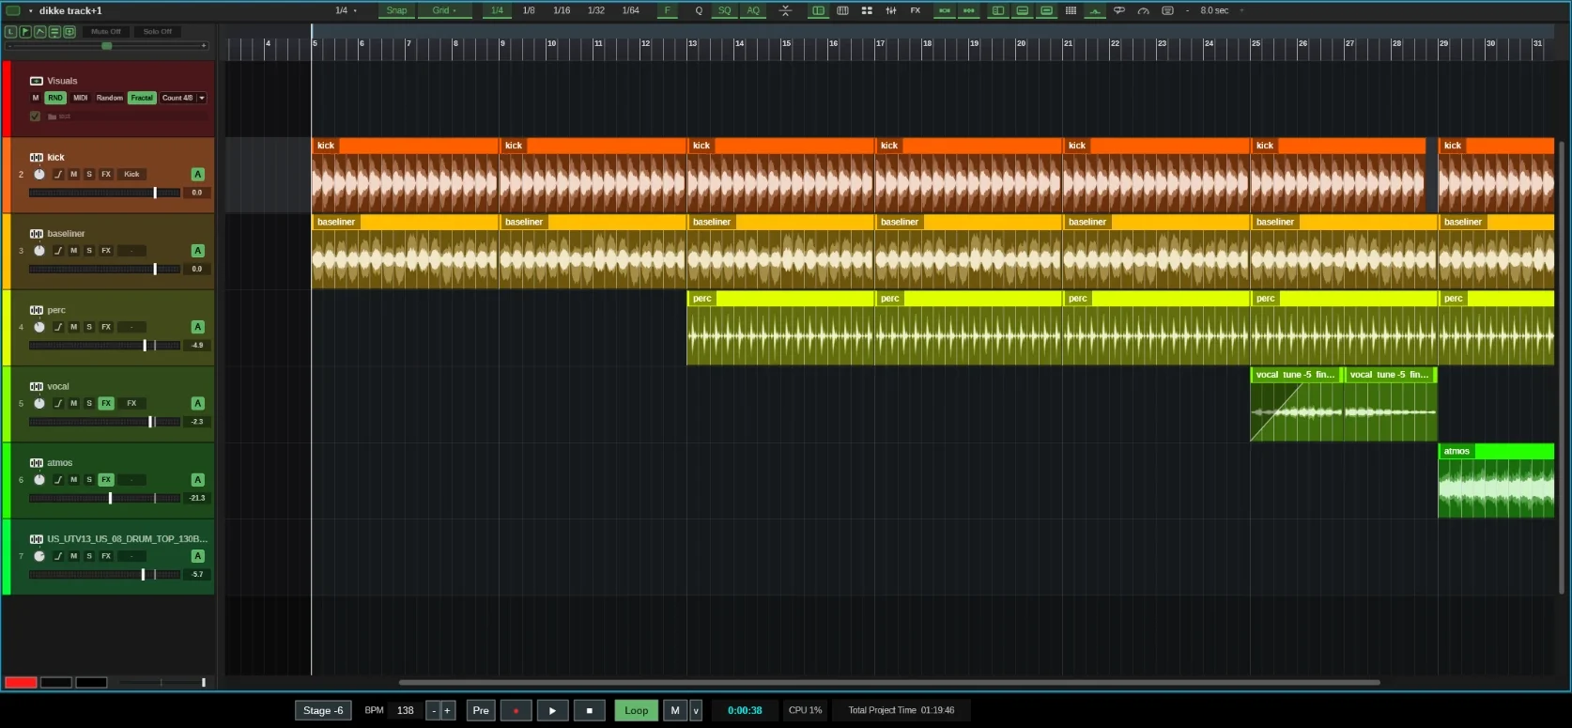Click the atmos audio clip
Image resolution: width=1572 pixels, height=728 pixels.
pyautogui.click(x=1496, y=480)
